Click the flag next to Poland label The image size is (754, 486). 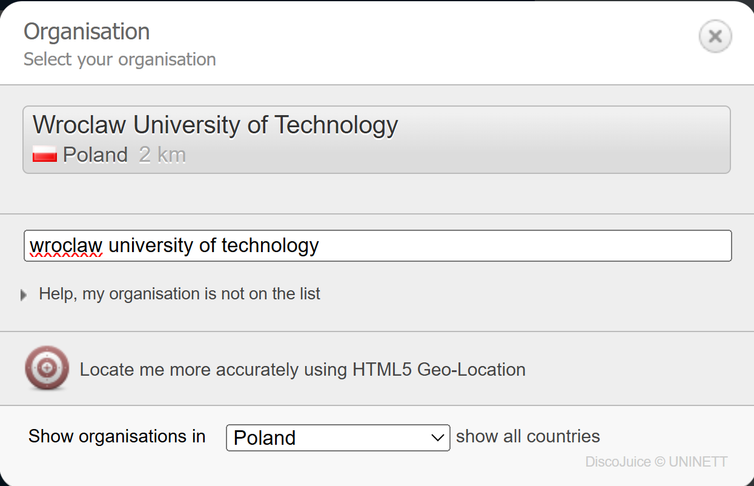[x=44, y=155]
